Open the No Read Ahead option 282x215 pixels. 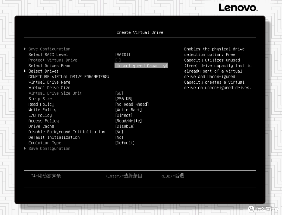point(132,104)
